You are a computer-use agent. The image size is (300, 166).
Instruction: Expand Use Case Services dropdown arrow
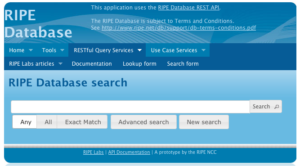click(203, 50)
